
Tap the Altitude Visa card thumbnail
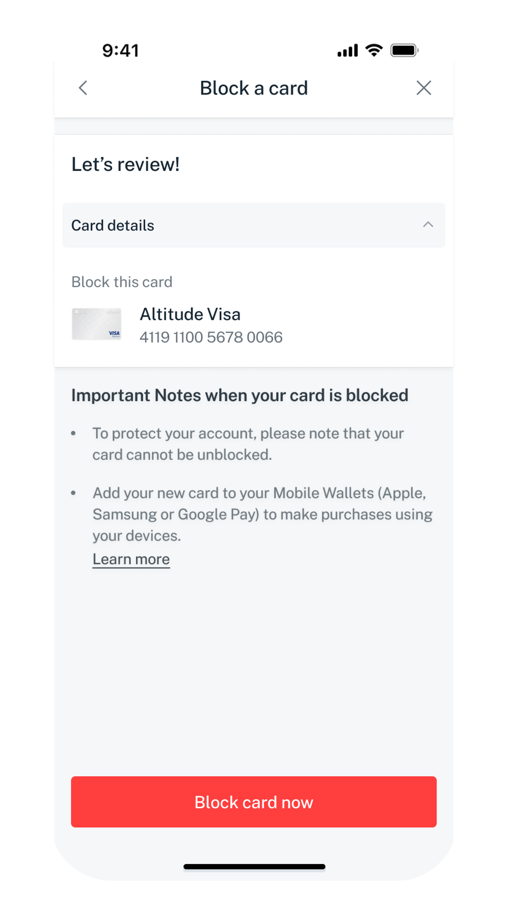pyautogui.click(x=97, y=324)
